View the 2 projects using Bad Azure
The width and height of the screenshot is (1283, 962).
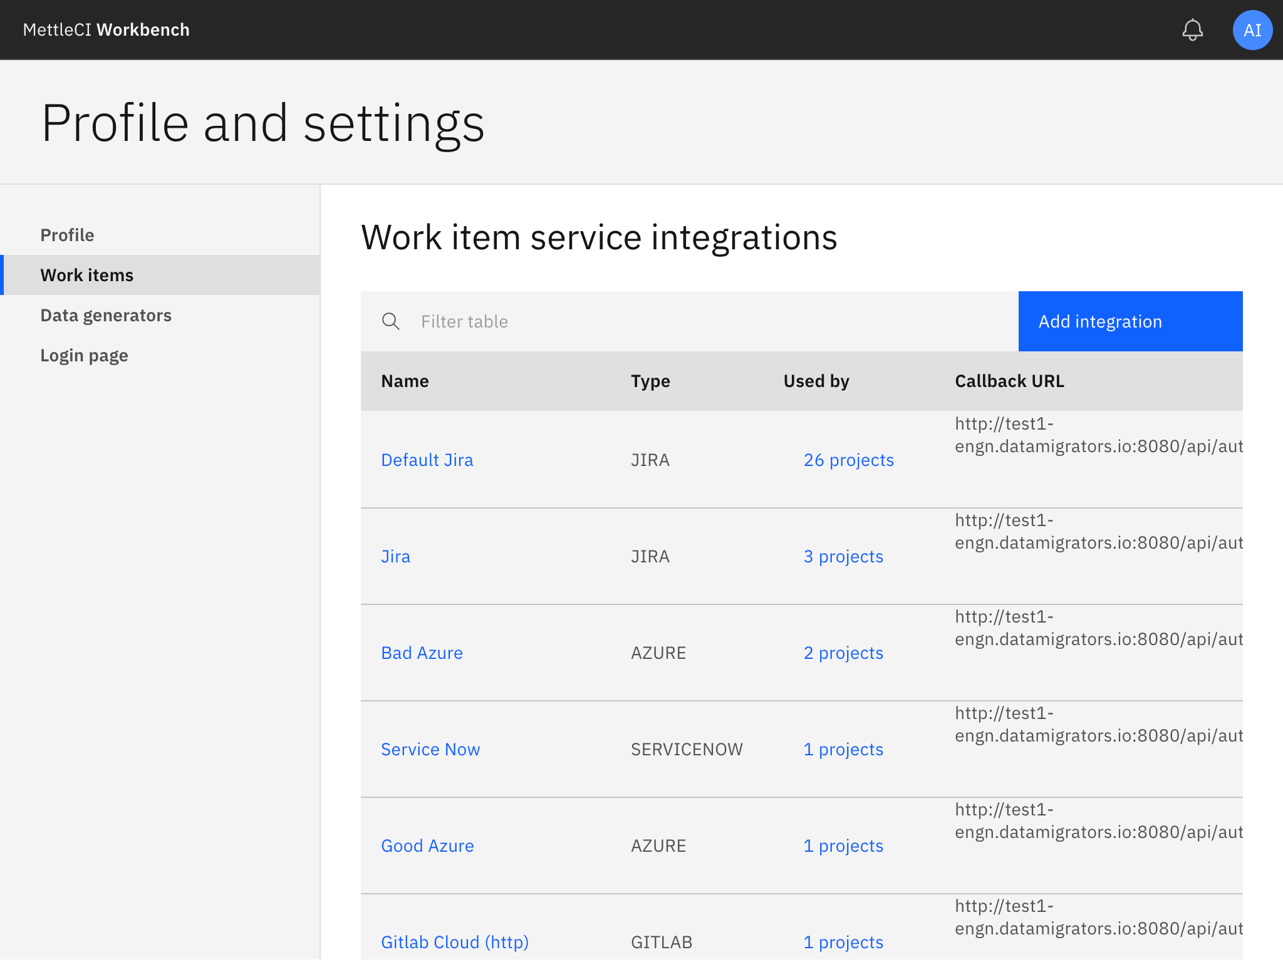[843, 653]
